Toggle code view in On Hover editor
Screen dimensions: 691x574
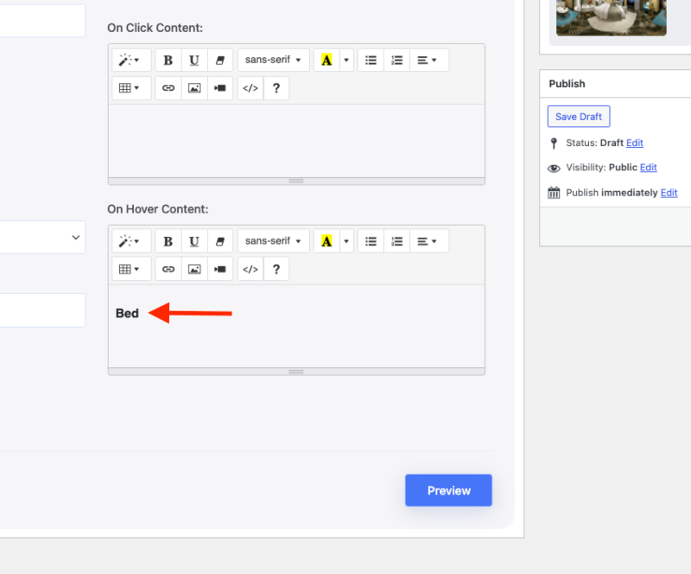(x=250, y=269)
